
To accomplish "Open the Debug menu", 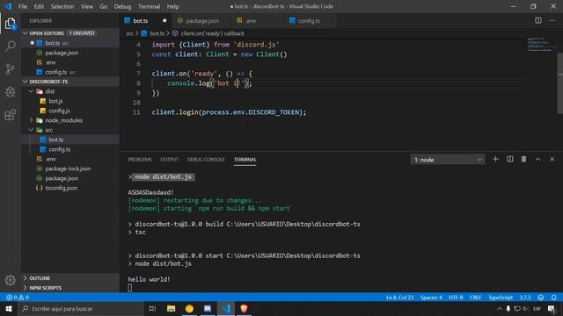I will 122,6.
